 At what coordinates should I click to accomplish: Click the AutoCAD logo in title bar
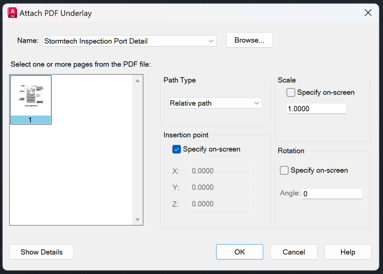pos(12,12)
